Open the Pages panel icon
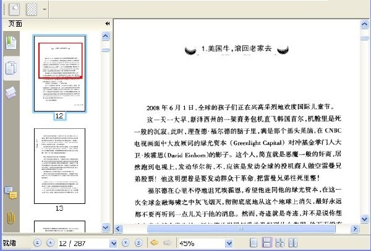The height and width of the screenshot is (251, 371). [11, 68]
